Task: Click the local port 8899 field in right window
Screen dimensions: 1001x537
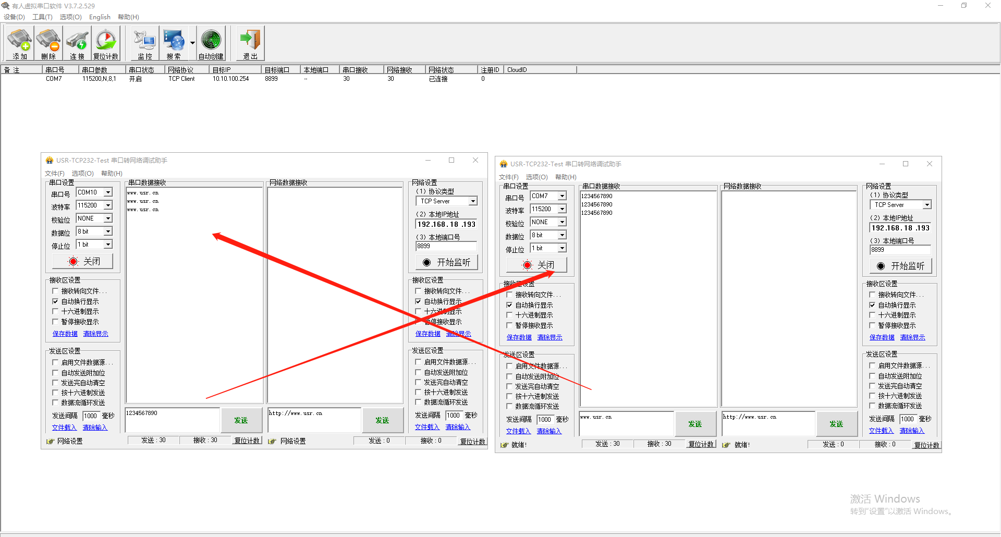Action: pos(900,250)
